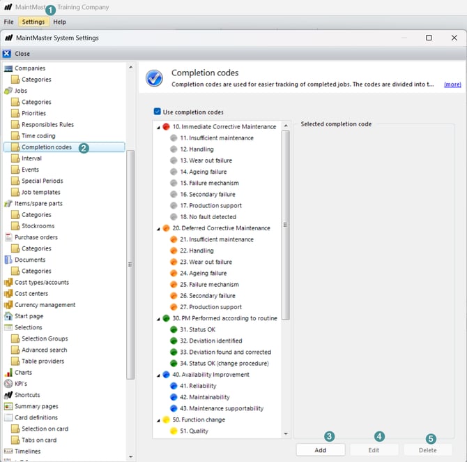Select 51. Quality code
Viewport: 467px width, 462px height.
[x=194, y=431]
